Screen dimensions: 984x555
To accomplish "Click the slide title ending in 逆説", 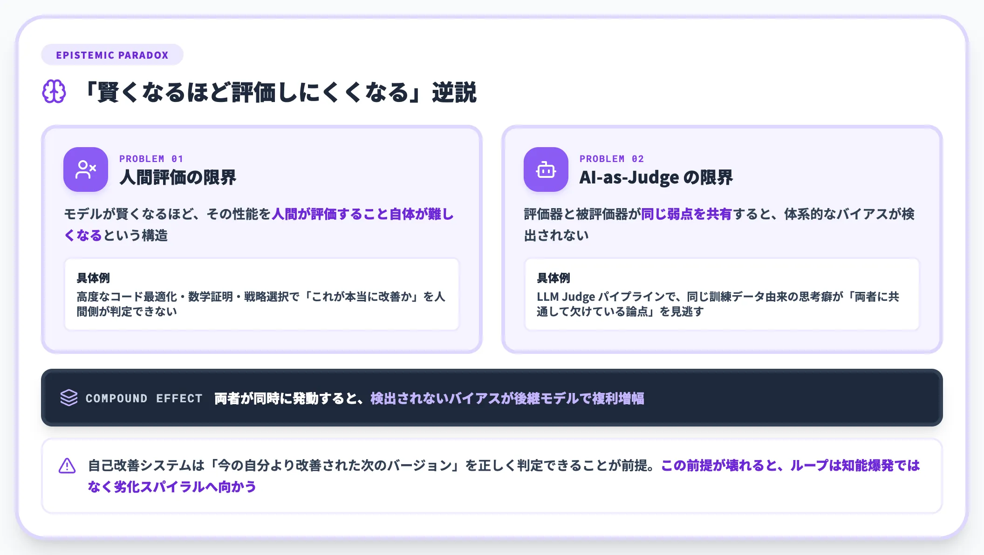I will [x=280, y=92].
